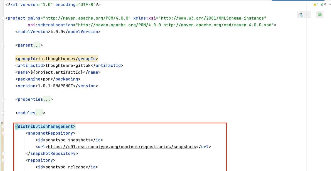
Task: Click the sonatype-release id value
Action: click(65, 167)
